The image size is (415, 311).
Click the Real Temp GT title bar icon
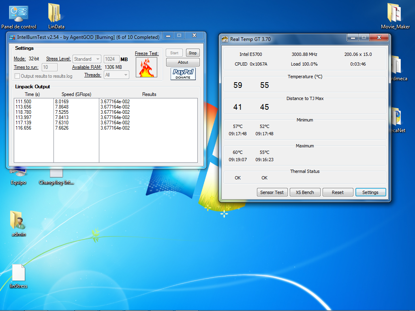225,39
